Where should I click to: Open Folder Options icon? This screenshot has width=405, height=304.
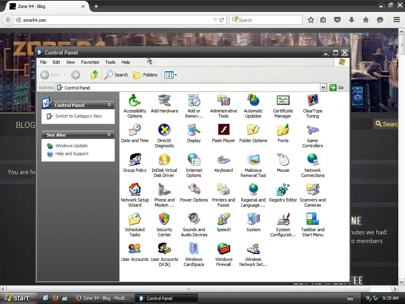[x=253, y=133]
